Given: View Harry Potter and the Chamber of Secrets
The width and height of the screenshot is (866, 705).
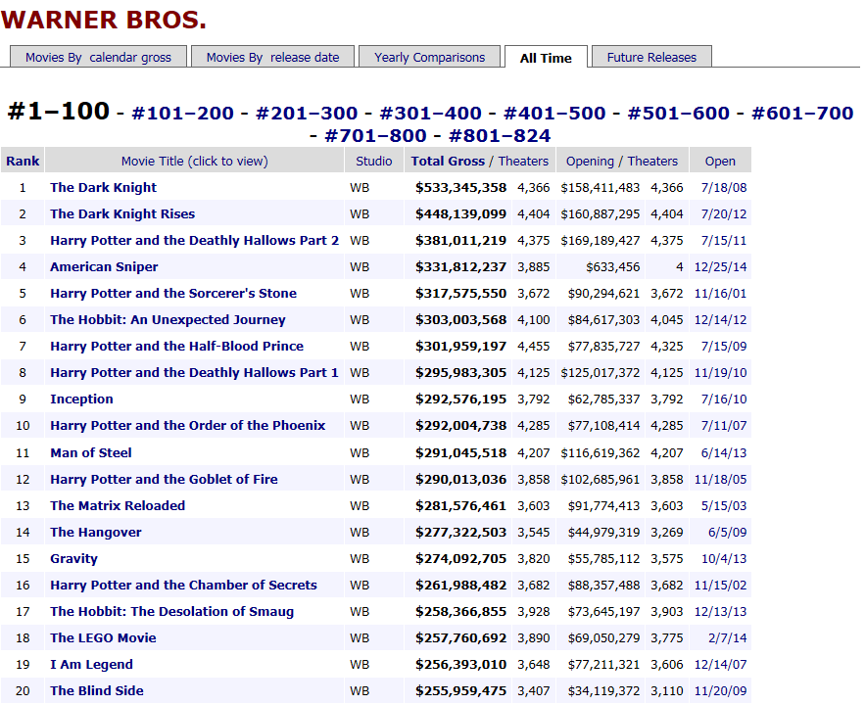Looking at the screenshot, I should point(184,586).
